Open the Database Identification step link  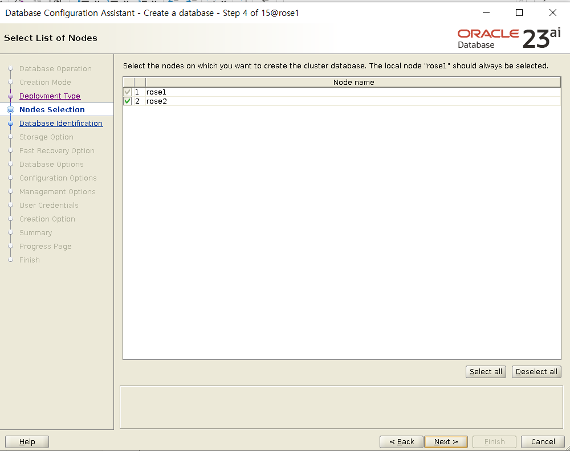tap(61, 124)
